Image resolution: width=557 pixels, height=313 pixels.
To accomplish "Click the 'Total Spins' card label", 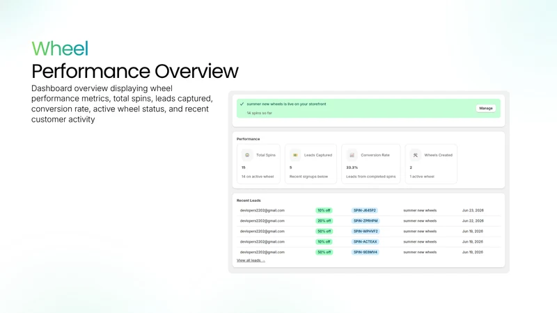I will point(266,155).
